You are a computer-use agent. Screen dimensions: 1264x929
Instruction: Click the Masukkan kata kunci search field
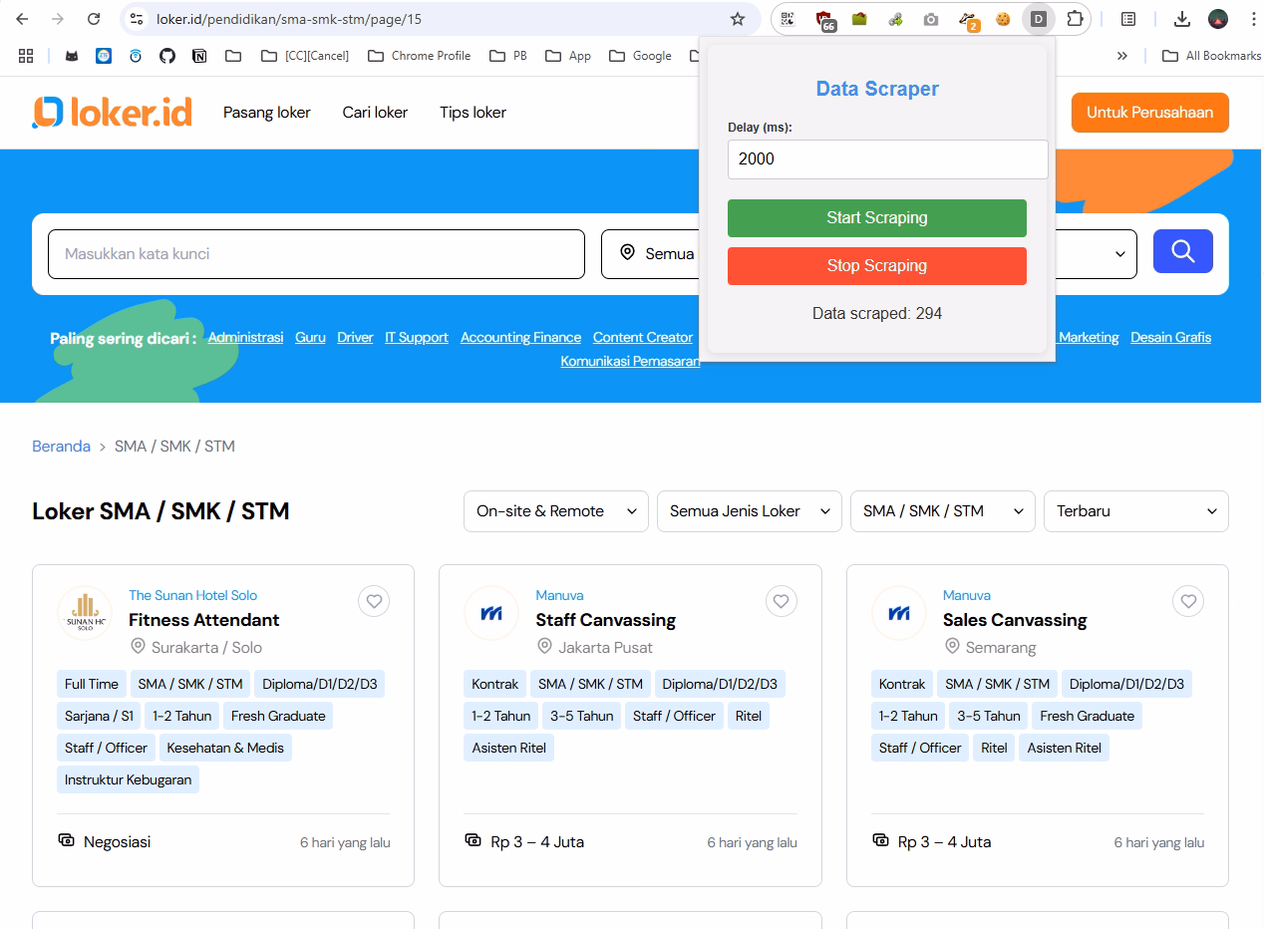pyautogui.click(x=316, y=254)
